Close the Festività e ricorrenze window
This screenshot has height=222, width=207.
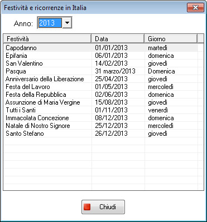(x=195, y=8)
